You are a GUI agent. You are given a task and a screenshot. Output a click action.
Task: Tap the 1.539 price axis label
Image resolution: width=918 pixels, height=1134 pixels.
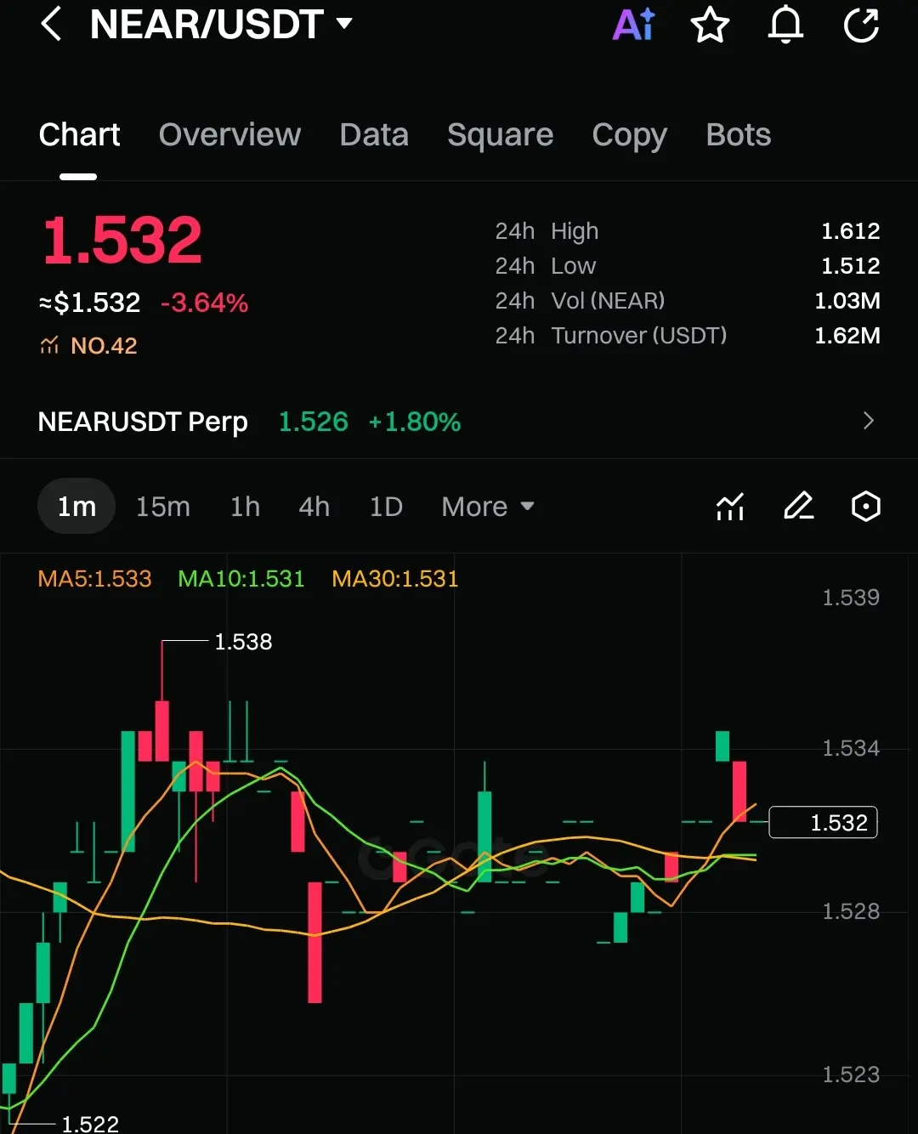[x=851, y=598]
